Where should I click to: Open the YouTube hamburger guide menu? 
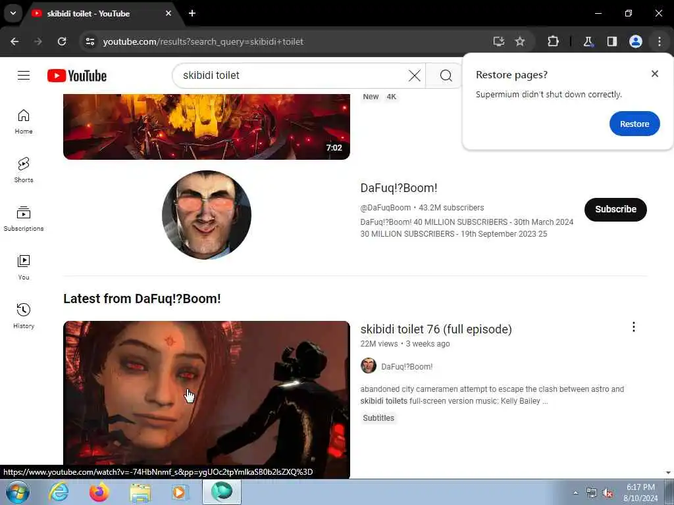(24, 76)
